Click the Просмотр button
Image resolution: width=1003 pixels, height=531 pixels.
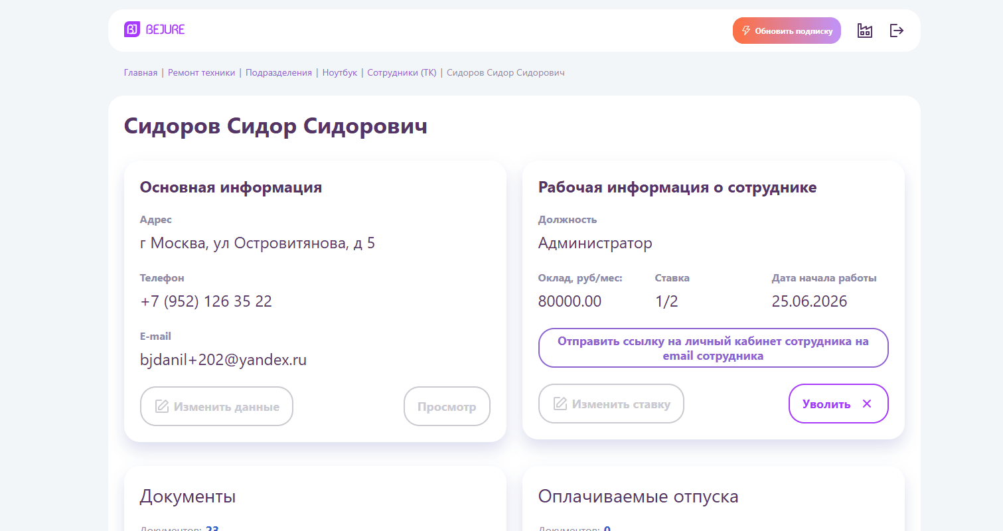click(x=447, y=406)
